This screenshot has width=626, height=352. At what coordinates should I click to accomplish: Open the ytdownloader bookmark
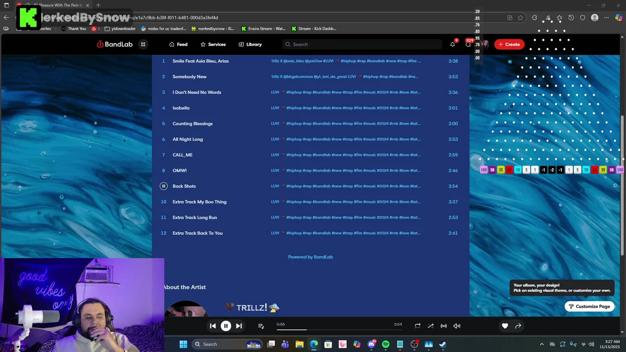pyautogui.click(x=120, y=29)
